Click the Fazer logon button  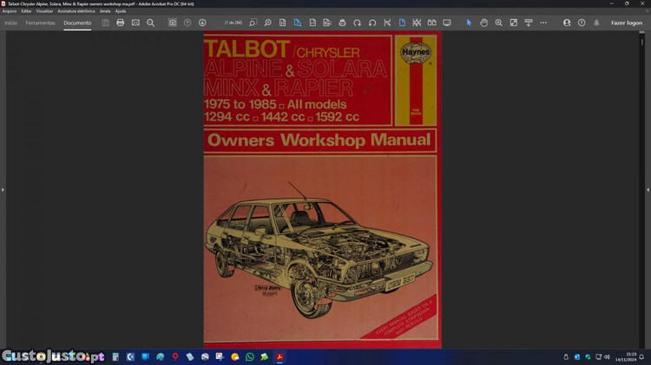click(626, 23)
